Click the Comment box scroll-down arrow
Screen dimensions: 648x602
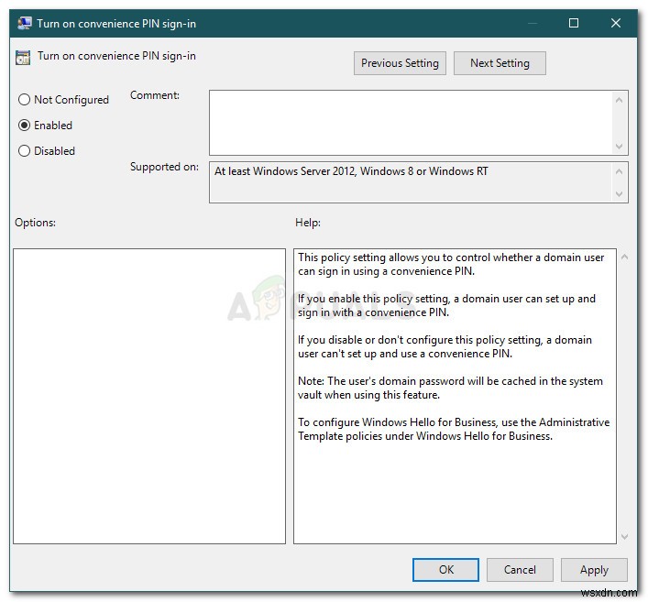[619, 147]
